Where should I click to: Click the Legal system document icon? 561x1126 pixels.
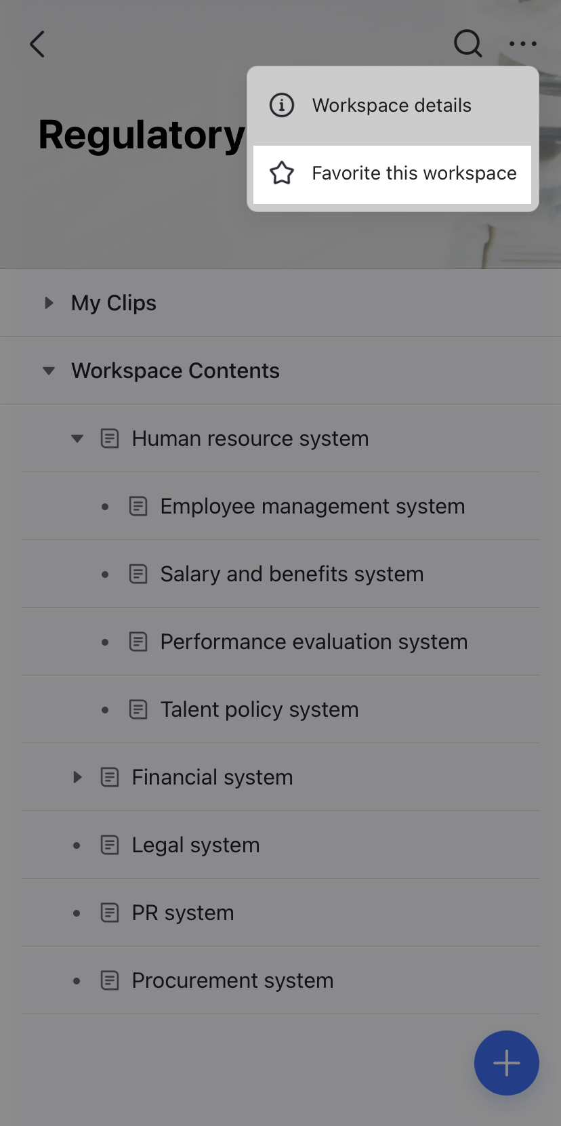(110, 845)
